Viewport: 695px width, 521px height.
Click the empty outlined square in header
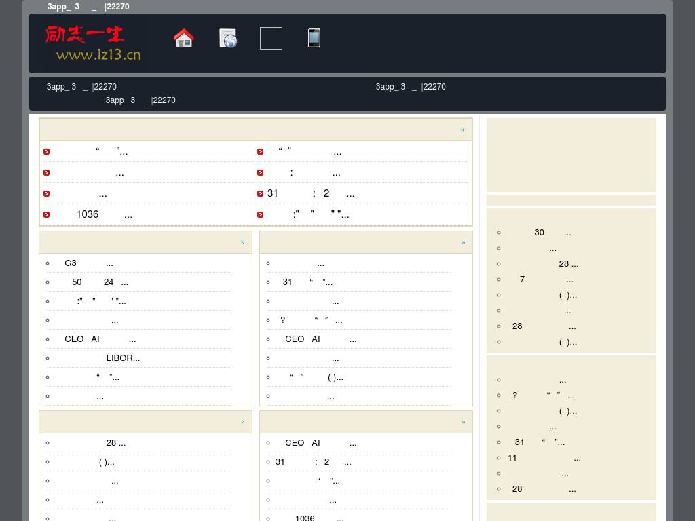tap(271, 38)
